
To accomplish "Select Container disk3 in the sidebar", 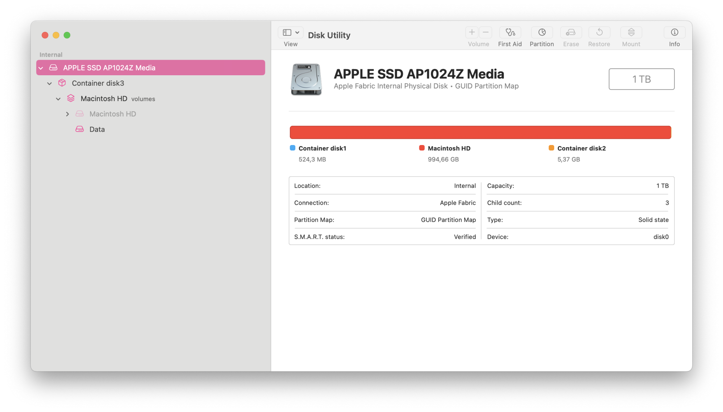I will 98,83.
